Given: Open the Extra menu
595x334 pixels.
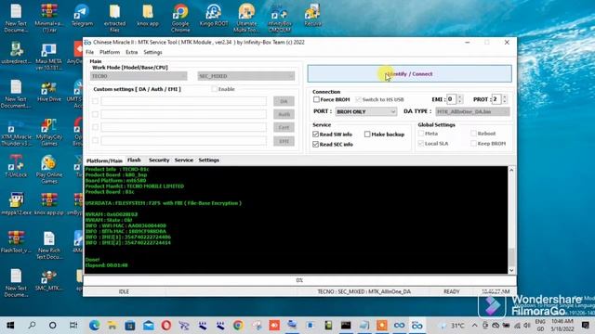Looking at the screenshot, I should click(x=132, y=52).
